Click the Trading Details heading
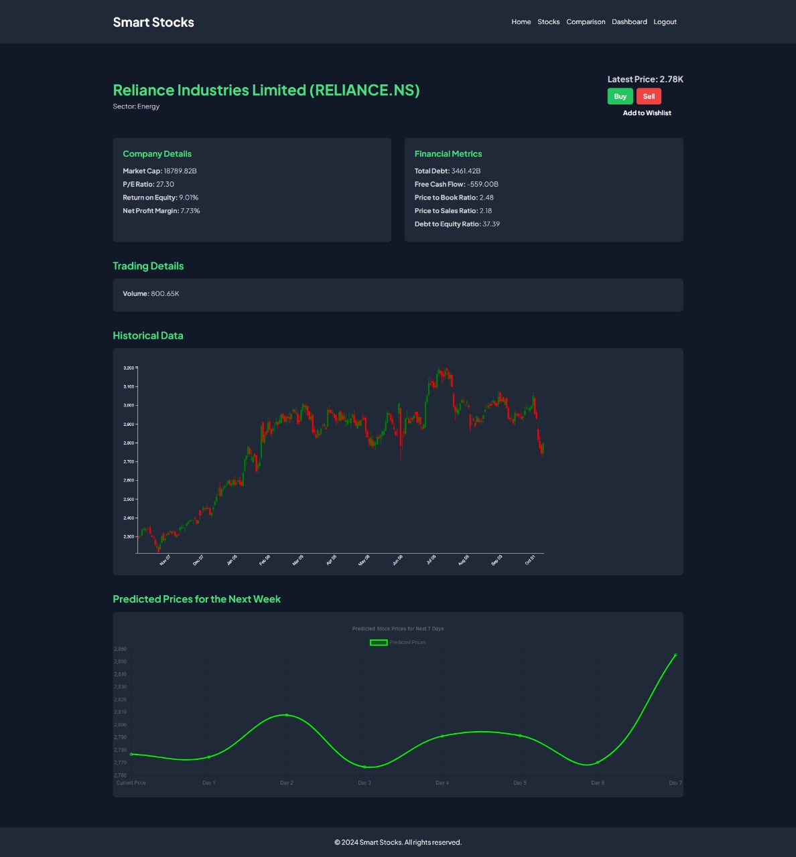The height and width of the screenshot is (857, 796). [148, 266]
